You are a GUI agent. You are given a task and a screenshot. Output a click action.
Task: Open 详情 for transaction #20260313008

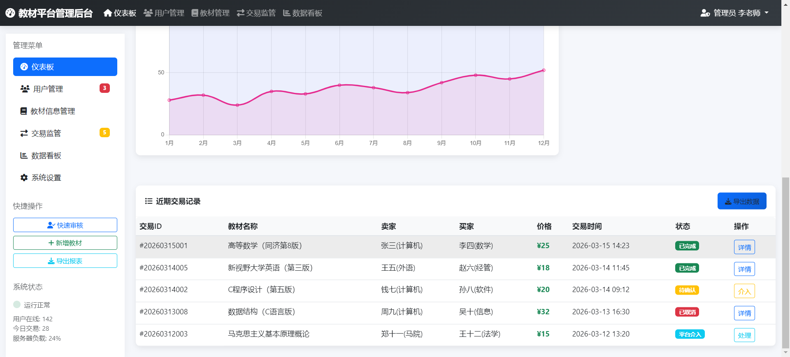(x=744, y=313)
